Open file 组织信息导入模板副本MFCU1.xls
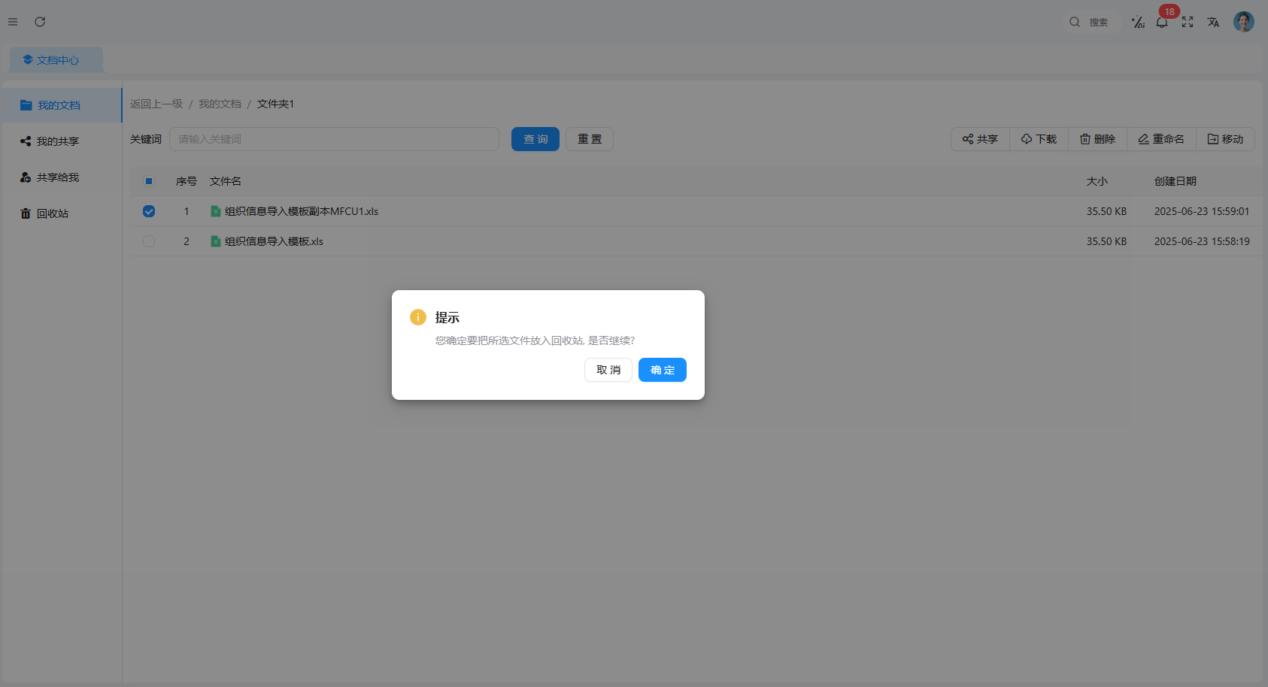The height and width of the screenshot is (687, 1268). (x=302, y=211)
